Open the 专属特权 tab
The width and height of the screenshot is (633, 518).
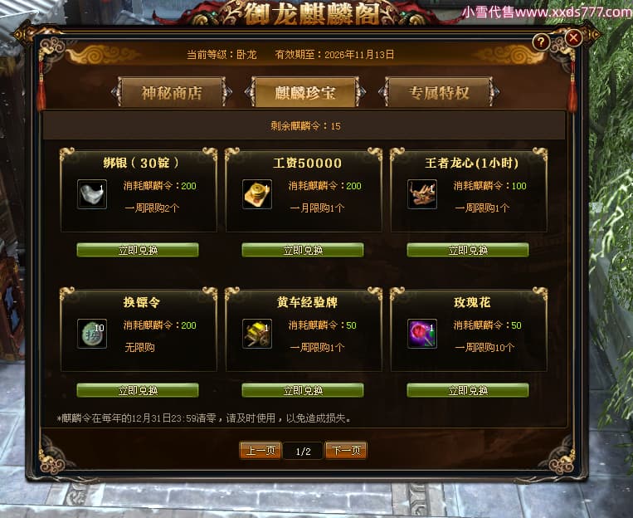439,92
